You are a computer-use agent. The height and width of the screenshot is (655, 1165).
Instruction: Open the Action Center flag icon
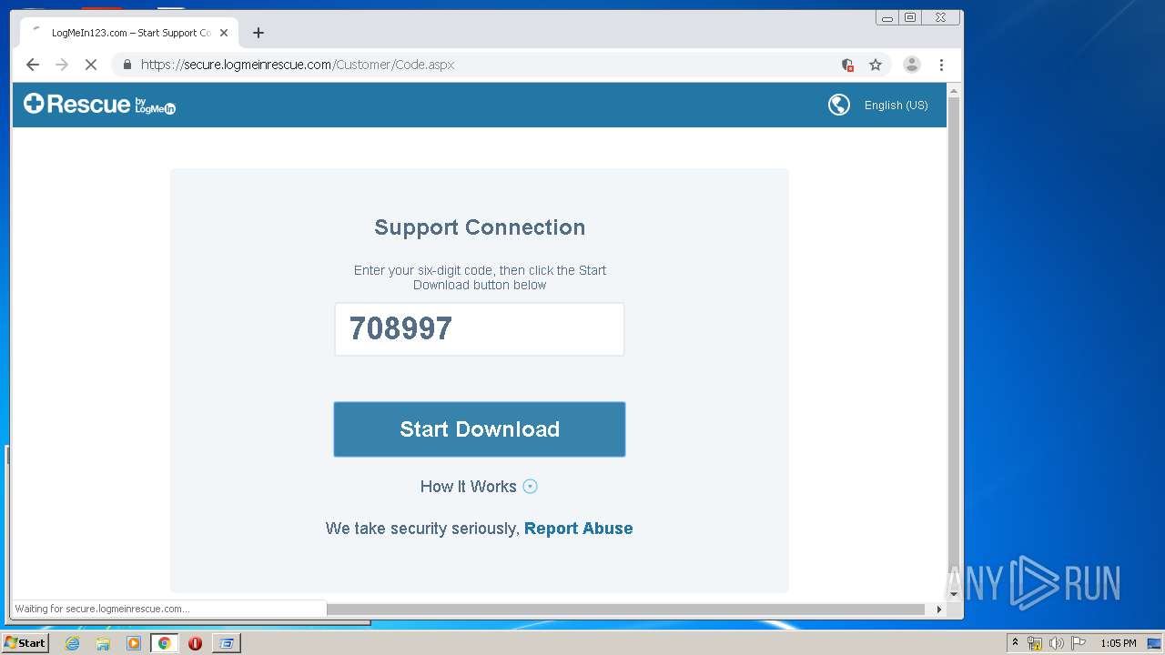[1079, 643]
